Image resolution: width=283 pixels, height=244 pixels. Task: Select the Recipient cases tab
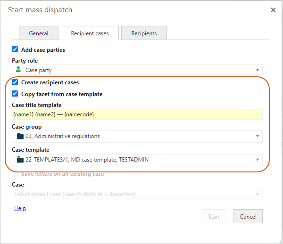pos(90,33)
